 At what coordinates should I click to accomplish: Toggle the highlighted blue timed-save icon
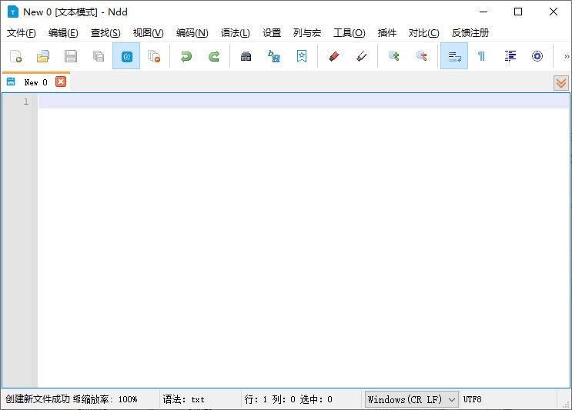coord(126,56)
